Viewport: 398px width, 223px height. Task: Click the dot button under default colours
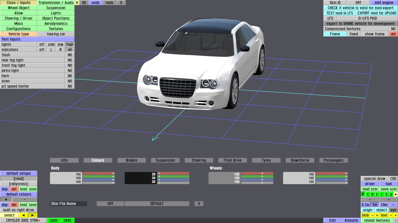click(6, 199)
